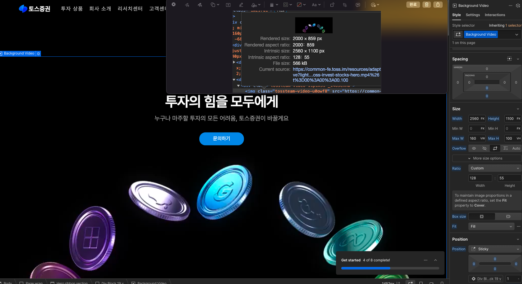Collapse the Position section
The image size is (522, 284).
click(x=518, y=239)
